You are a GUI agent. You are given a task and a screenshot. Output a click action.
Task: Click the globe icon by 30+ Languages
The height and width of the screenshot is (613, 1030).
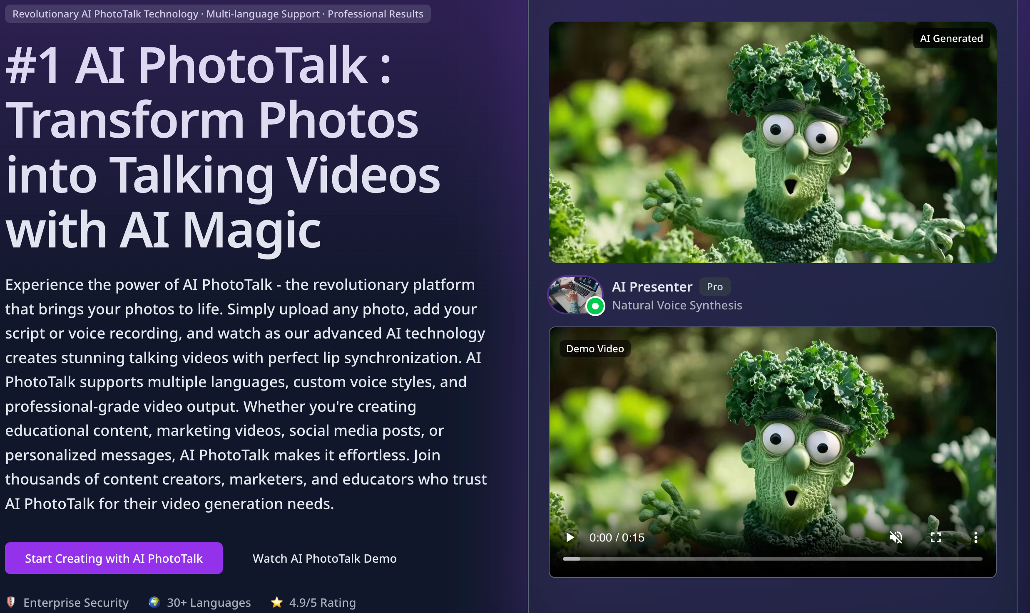[x=154, y=602]
